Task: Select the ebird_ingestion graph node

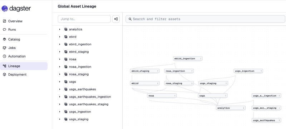Action: pos(188,59)
